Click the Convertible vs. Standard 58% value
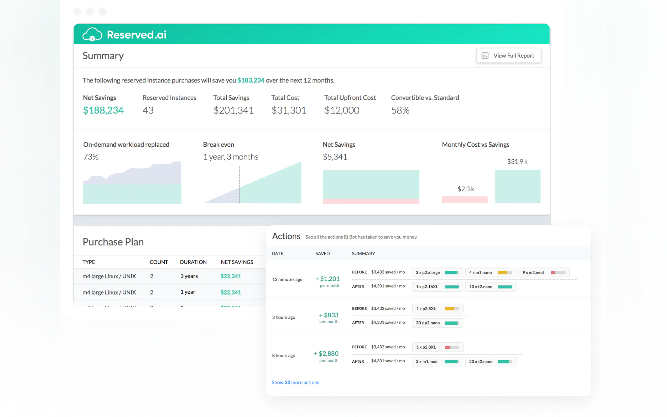 pyautogui.click(x=400, y=110)
